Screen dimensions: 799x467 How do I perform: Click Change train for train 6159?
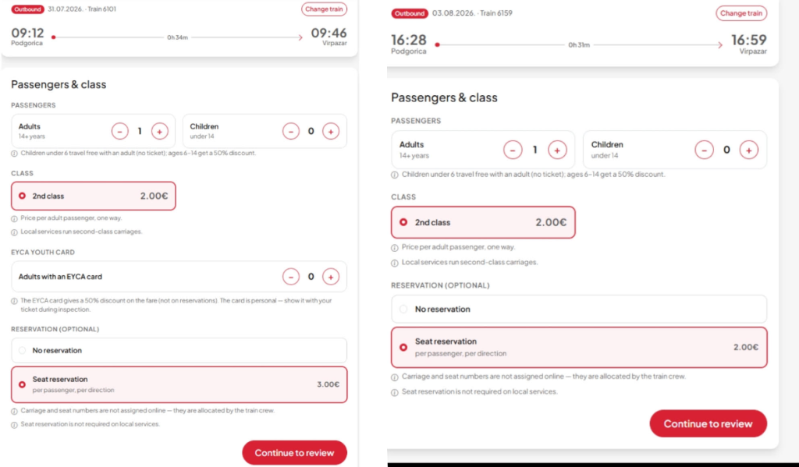[x=741, y=13]
